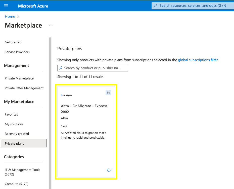234x189 pixels.
Task: Select Private Marketplace menu item
Action: 19,78
